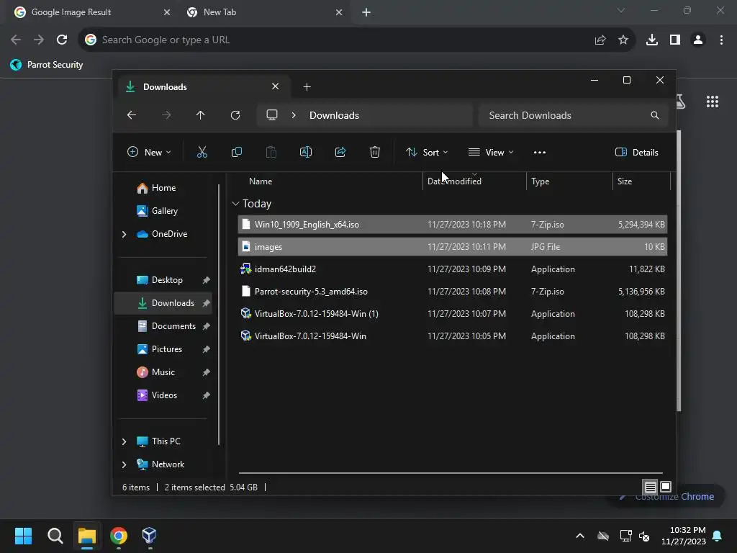
Task: Open a new File Explorer tab
Action: [x=307, y=87]
